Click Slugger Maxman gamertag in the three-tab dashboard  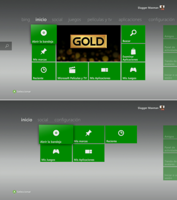pos(148,108)
